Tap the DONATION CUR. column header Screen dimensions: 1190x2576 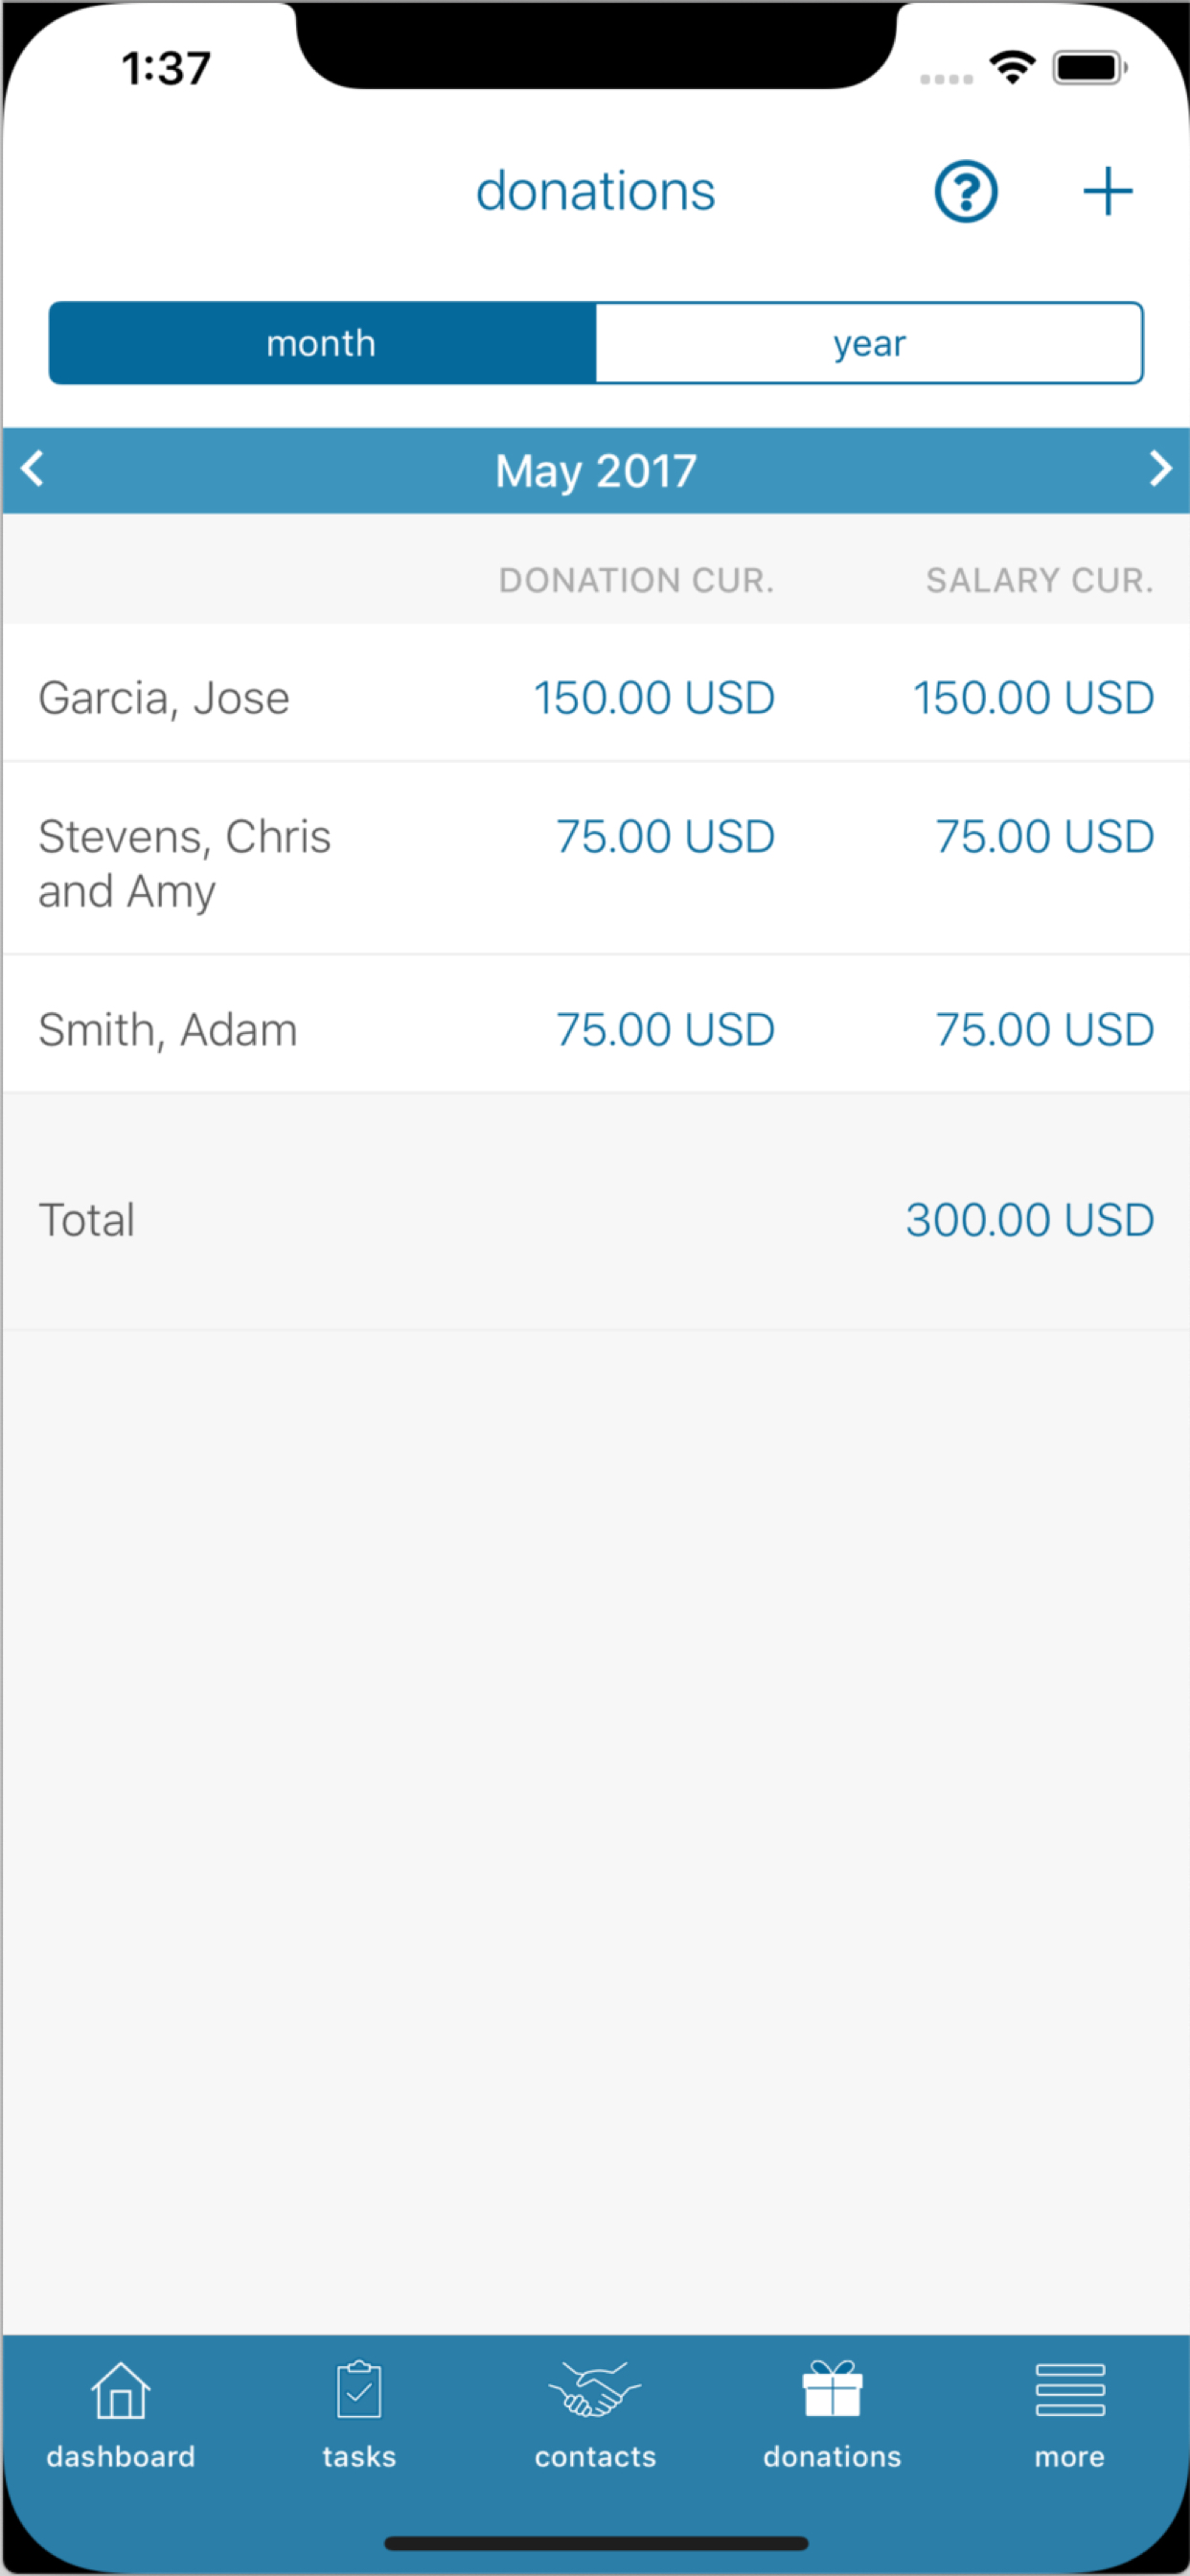click(x=636, y=580)
